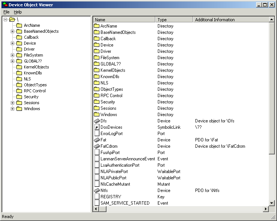Image resolution: width=277 pixels, height=221 pixels.
Task: Click the vertical scrollbar down arrow
Action: pyautogui.click(x=271, y=203)
